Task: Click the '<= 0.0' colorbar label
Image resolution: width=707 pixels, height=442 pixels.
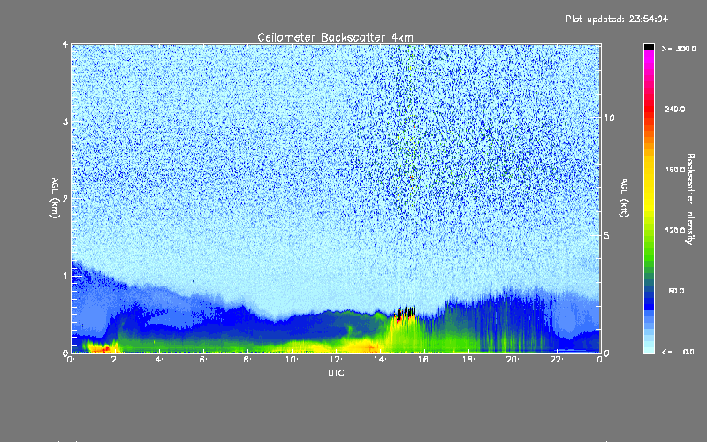Action: (678, 352)
